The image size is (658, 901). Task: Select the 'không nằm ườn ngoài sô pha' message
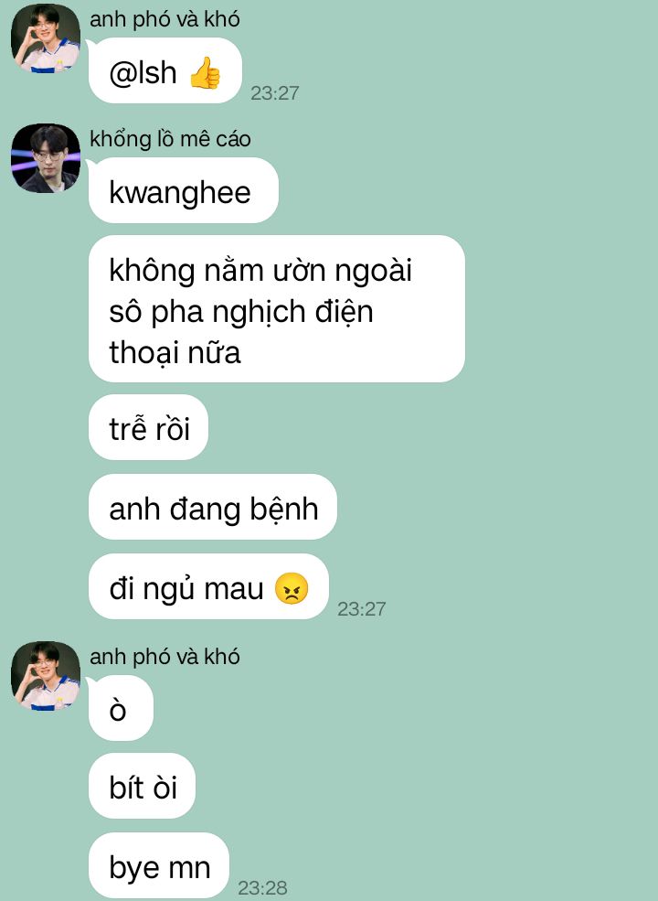[x=276, y=308]
